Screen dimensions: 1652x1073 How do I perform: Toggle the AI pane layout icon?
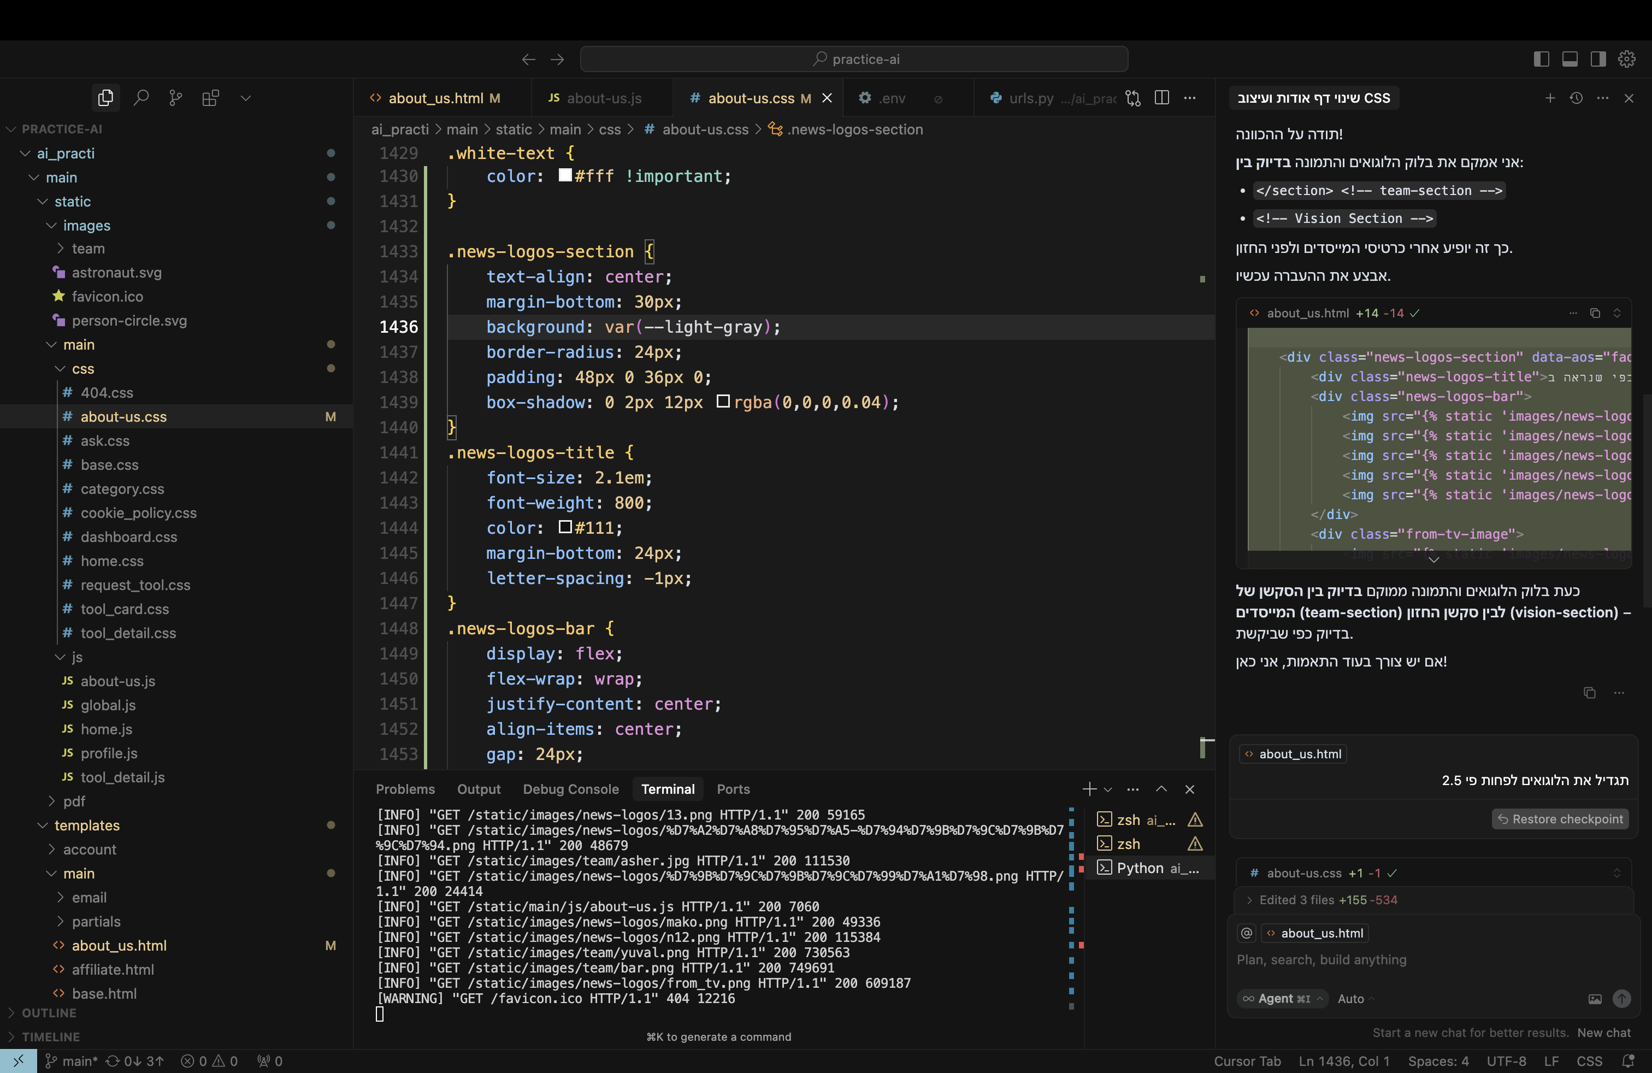[x=1598, y=59]
